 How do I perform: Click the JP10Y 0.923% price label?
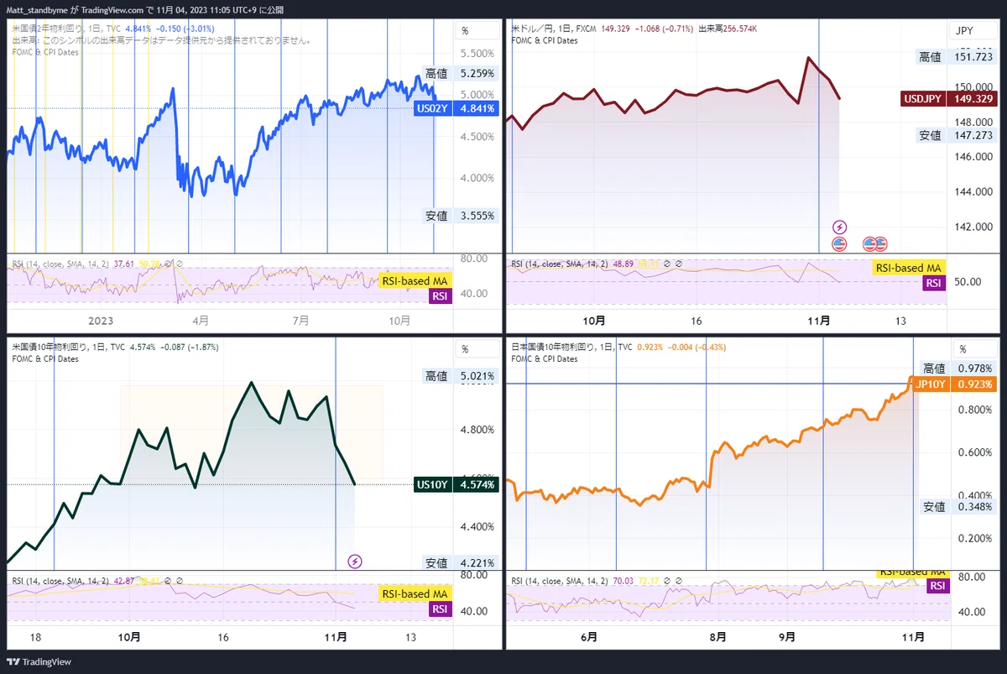(954, 384)
